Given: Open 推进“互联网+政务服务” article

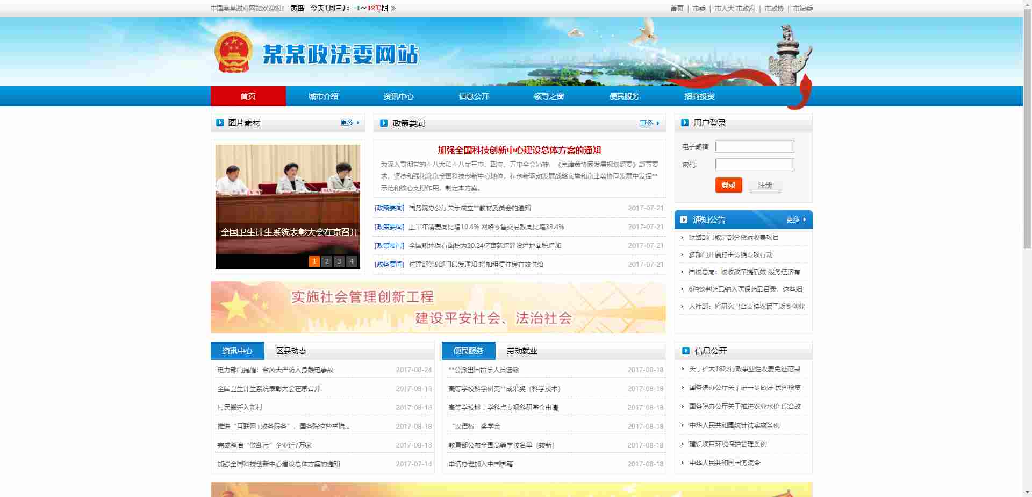Looking at the screenshot, I should (283, 427).
